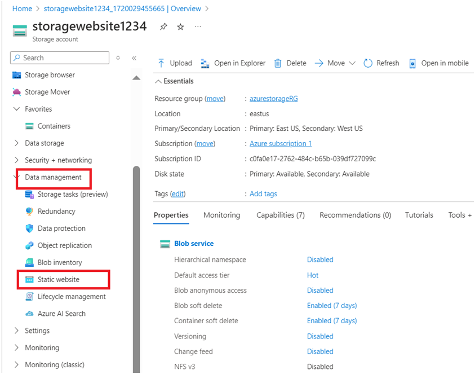Switch to the Properties tab
475x374 pixels.
point(171,215)
